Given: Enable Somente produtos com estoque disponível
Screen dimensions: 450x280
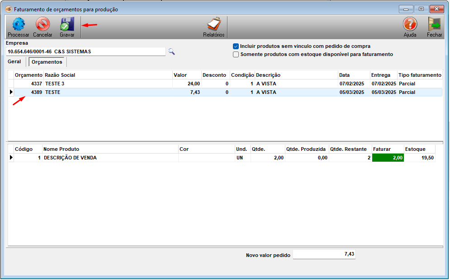Looking at the screenshot, I should (236, 54).
